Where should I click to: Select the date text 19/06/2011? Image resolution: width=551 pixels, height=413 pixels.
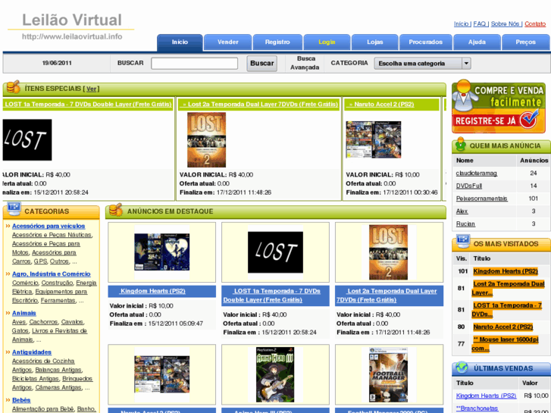57,63
